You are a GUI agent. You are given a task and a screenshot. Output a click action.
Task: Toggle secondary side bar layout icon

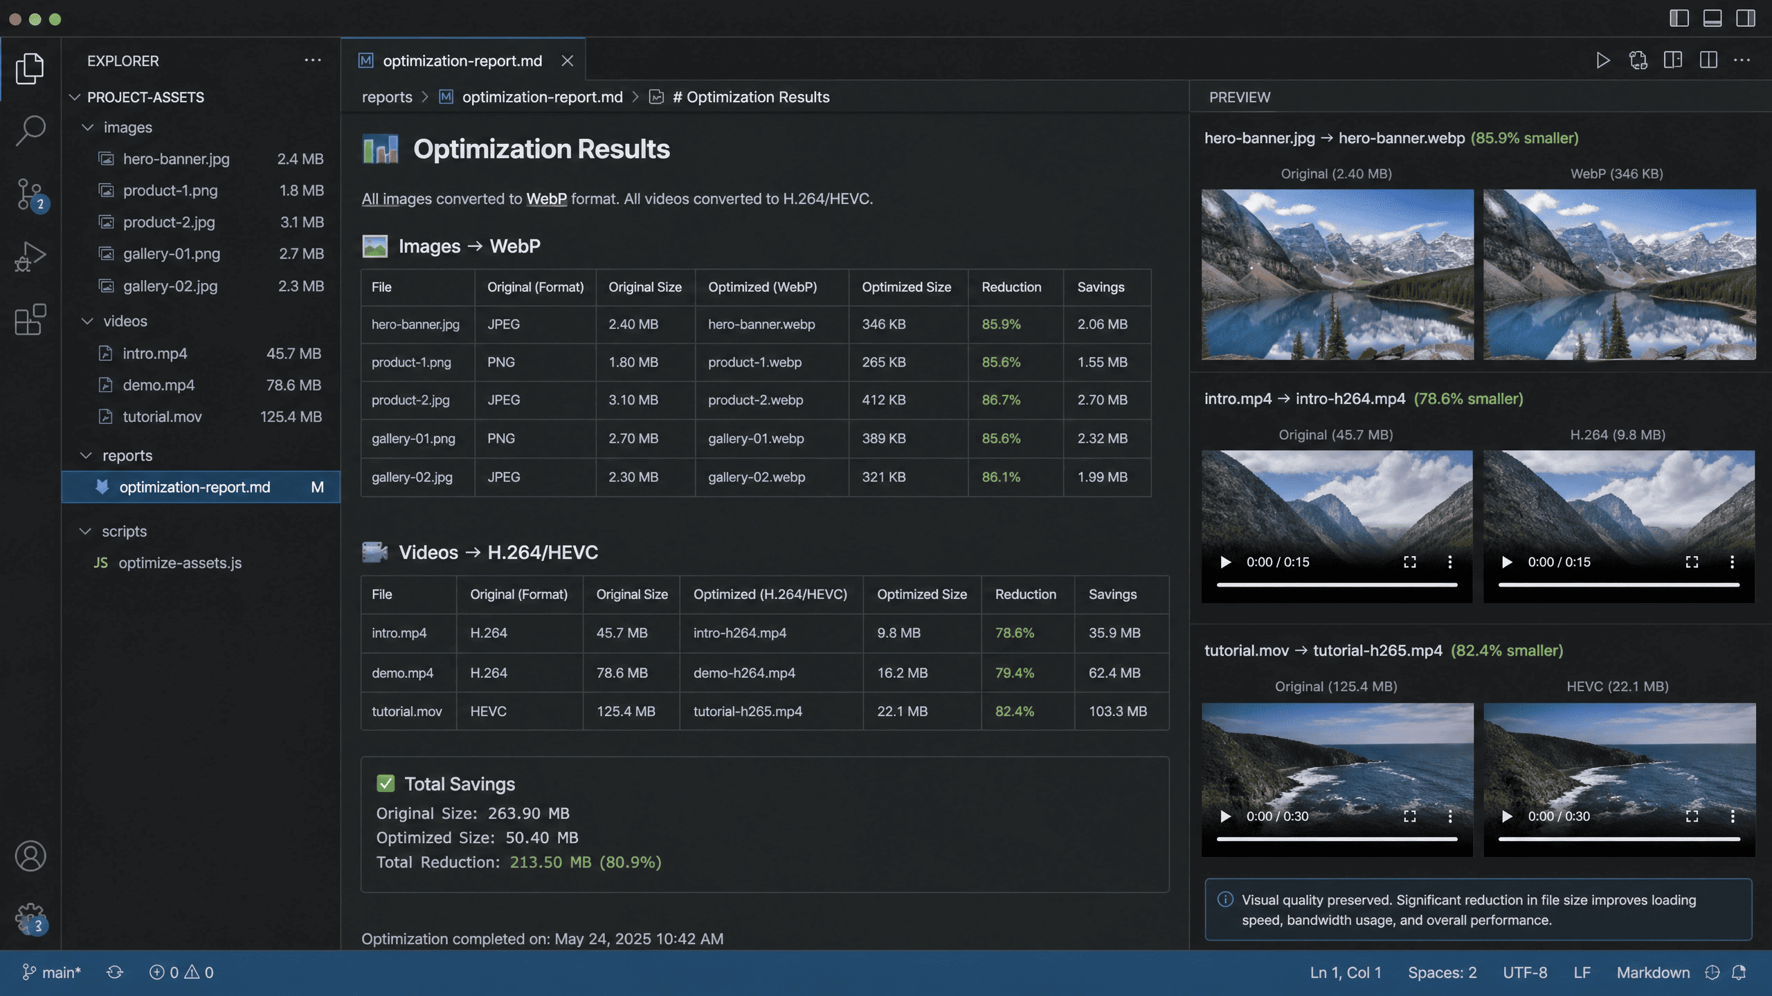click(x=1746, y=18)
